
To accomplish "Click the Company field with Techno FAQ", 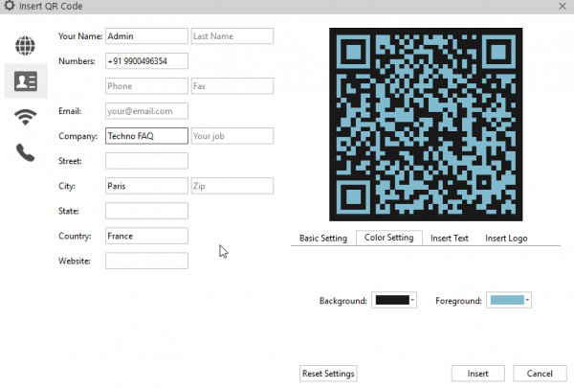I will (x=146, y=136).
